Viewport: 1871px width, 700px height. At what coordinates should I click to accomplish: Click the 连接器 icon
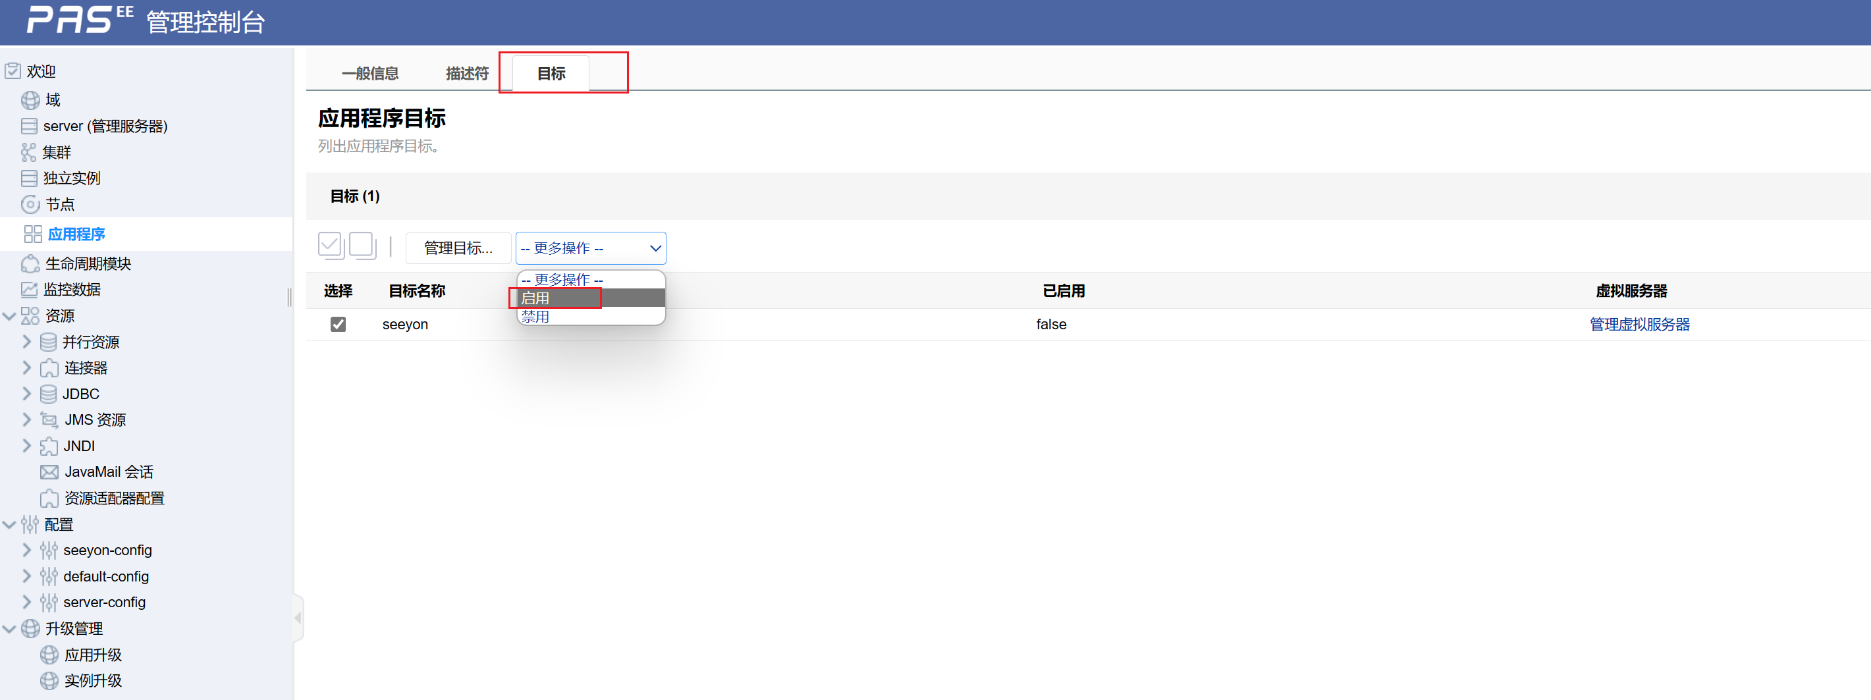[49, 368]
